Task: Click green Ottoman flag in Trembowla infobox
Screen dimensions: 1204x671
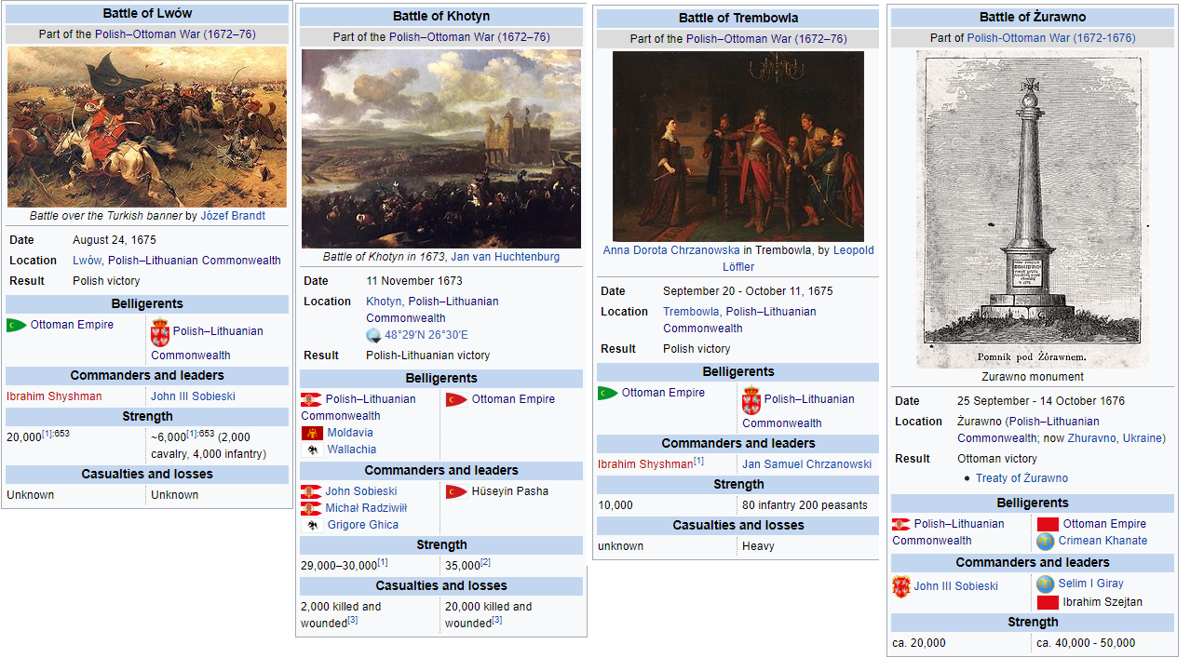Action: pyautogui.click(x=608, y=393)
